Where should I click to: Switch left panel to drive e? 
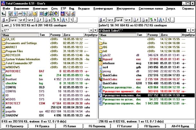point(30,20)
